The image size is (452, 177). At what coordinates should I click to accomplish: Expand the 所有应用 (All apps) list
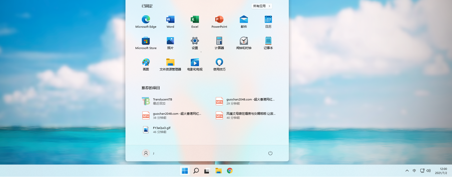pos(261,6)
